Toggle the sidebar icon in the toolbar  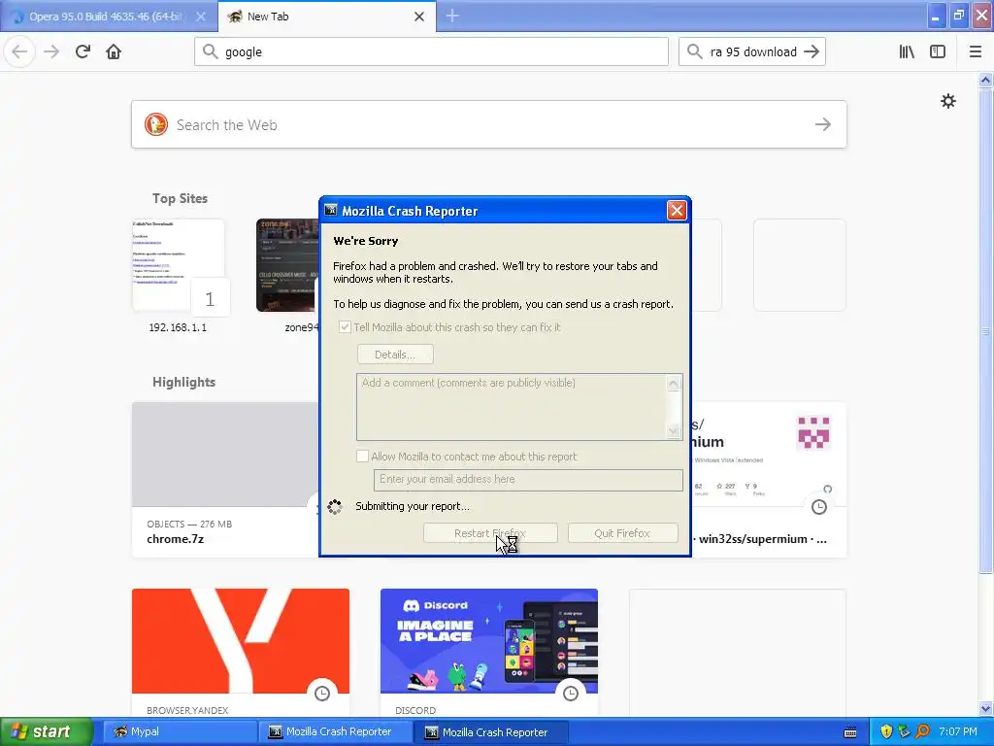click(938, 51)
